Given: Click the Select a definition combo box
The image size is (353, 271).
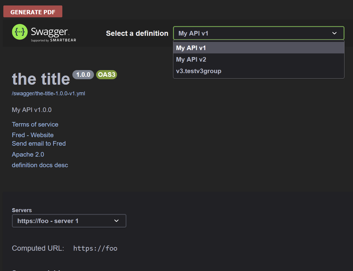Looking at the screenshot, I should coord(258,33).
